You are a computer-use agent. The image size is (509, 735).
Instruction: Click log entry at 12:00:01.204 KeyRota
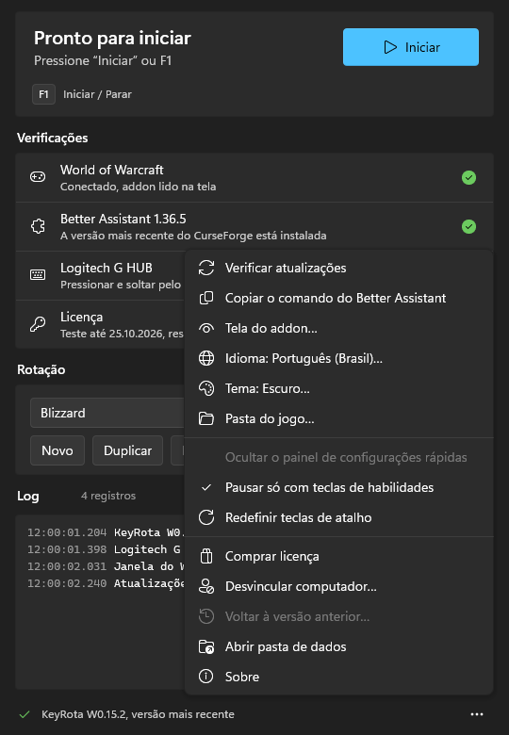[106, 532]
